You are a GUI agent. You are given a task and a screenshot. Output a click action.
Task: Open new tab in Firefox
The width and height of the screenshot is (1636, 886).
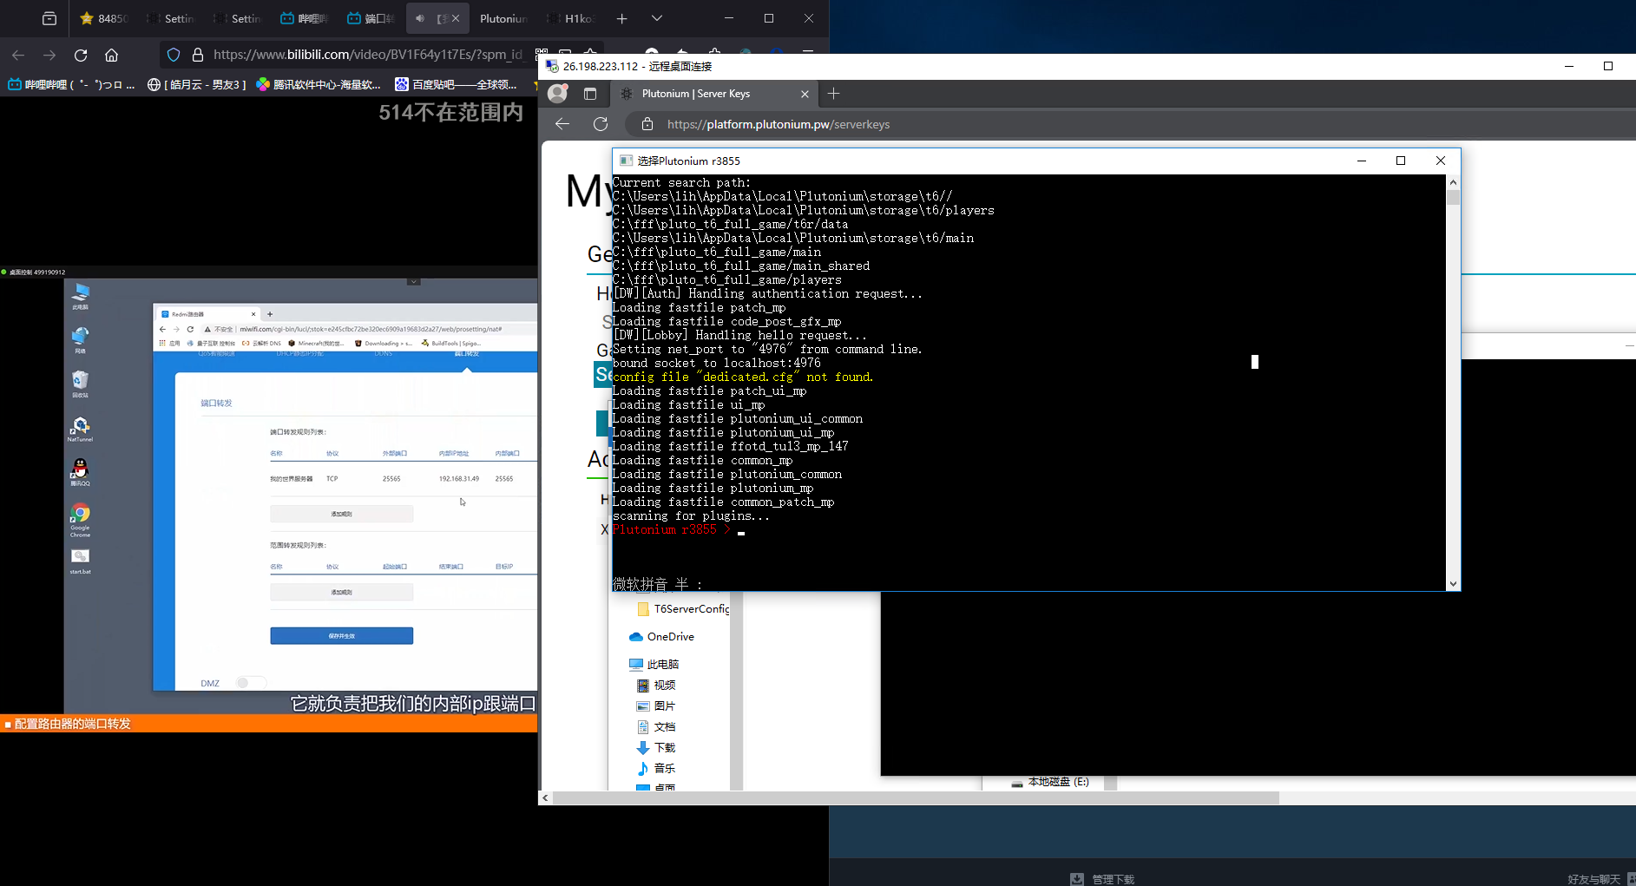pos(621,18)
